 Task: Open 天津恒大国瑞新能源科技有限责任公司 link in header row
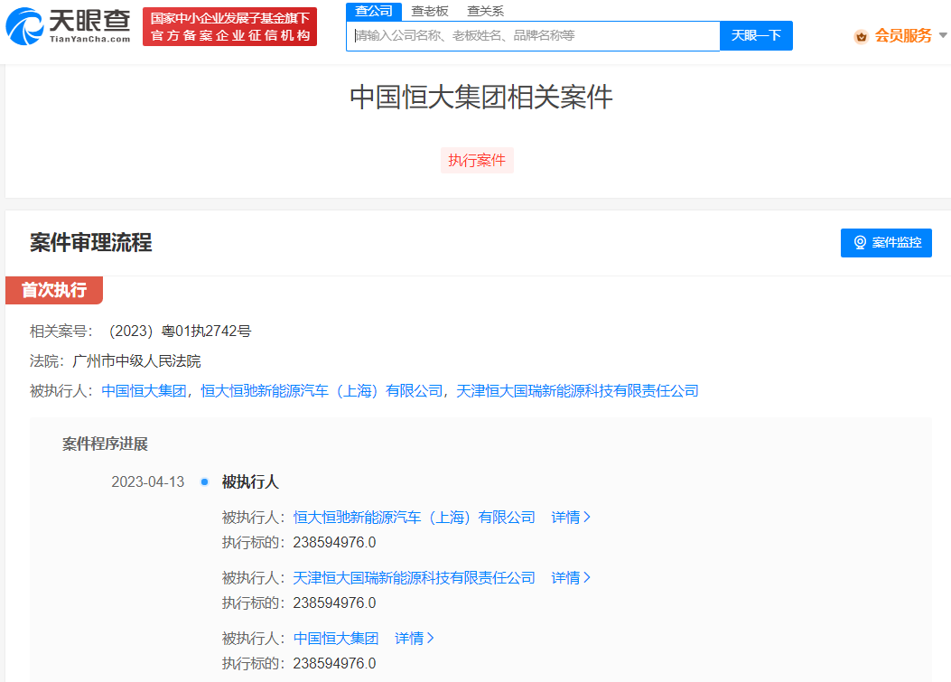pyautogui.click(x=577, y=391)
